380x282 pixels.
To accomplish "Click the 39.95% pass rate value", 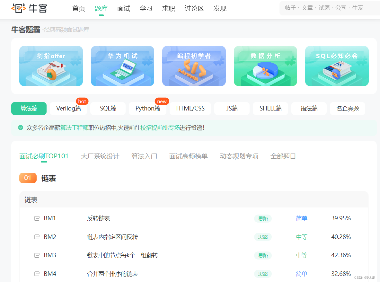I will [341, 218].
